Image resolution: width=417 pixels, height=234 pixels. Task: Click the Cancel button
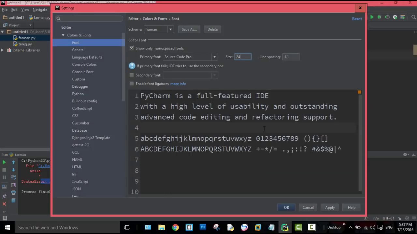308,207
